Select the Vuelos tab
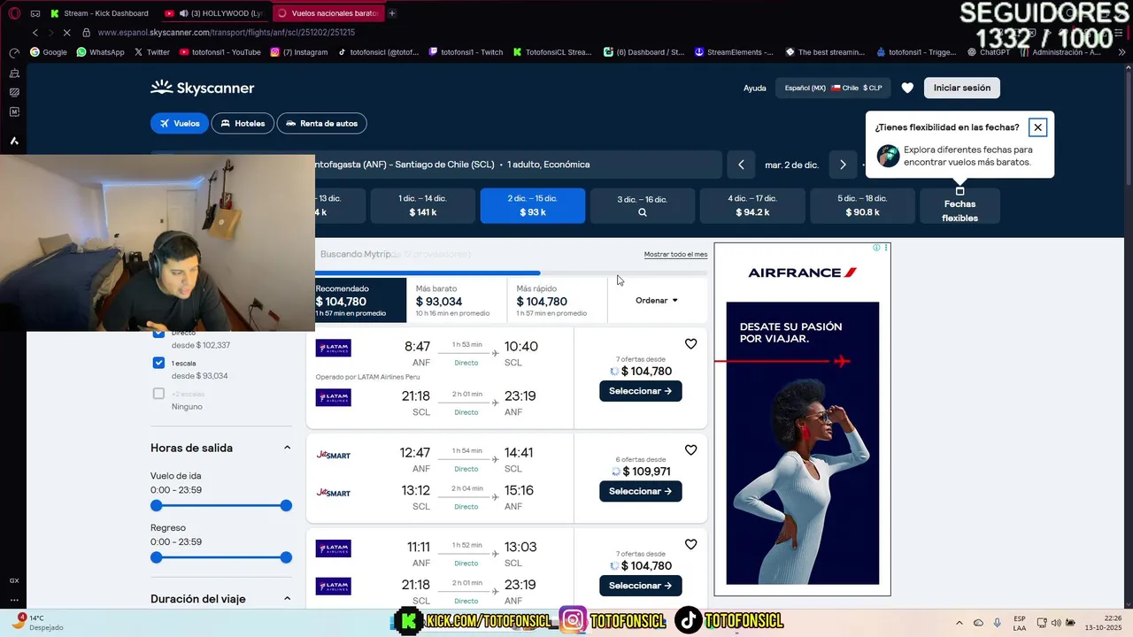This screenshot has width=1133, height=637. (x=179, y=123)
